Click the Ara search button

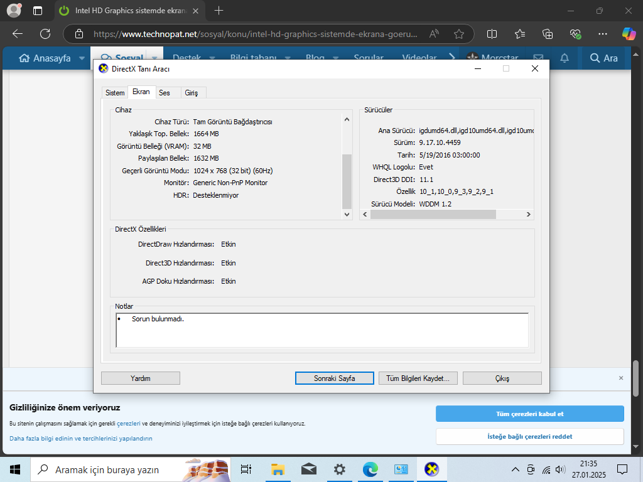coord(603,58)
